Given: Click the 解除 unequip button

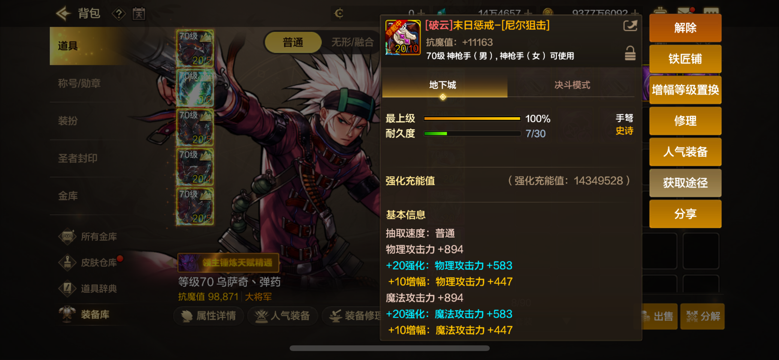Looking at the screenshot, I should click(685, 28).
